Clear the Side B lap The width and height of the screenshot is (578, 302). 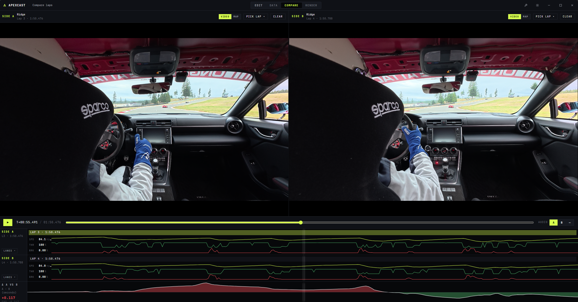pos(567,17)
